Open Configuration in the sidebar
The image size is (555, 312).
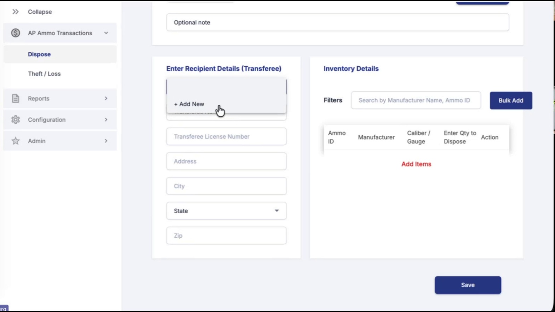(60, 120)
